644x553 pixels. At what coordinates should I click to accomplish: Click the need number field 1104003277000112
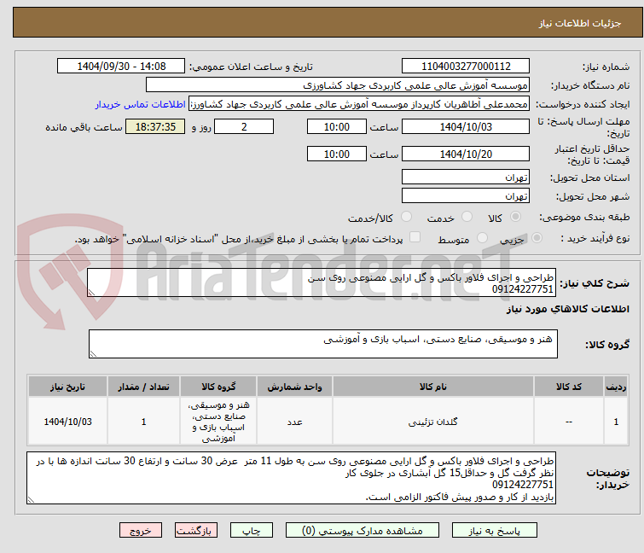(x=466, y=67)
